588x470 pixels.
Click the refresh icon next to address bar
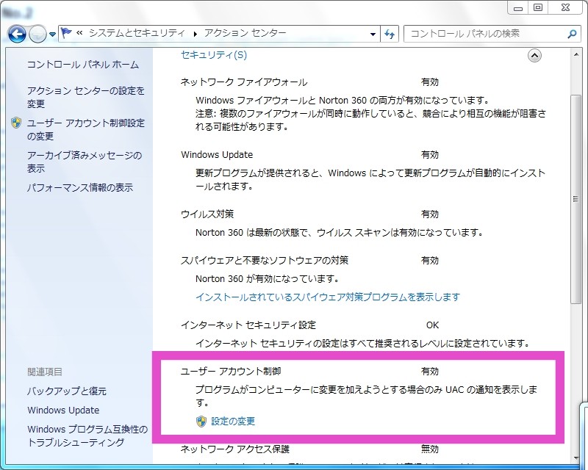[390, 34]
